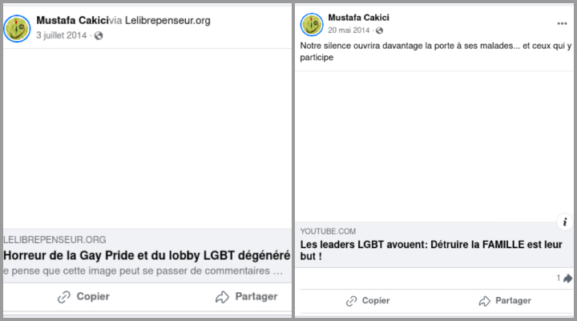Open the Mustafa Cakici profile name on the right post

click(x=358, y=17)
